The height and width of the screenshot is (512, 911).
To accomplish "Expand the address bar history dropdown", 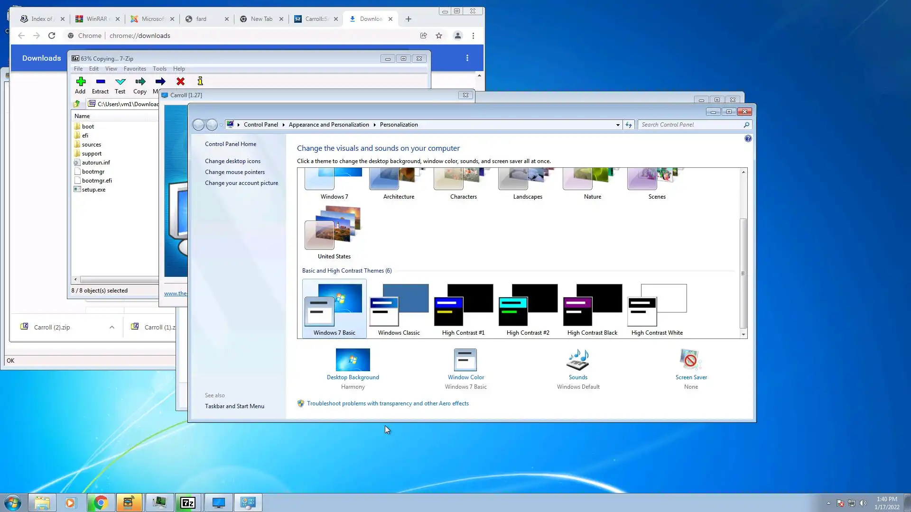I will click(x=618, y=125).
